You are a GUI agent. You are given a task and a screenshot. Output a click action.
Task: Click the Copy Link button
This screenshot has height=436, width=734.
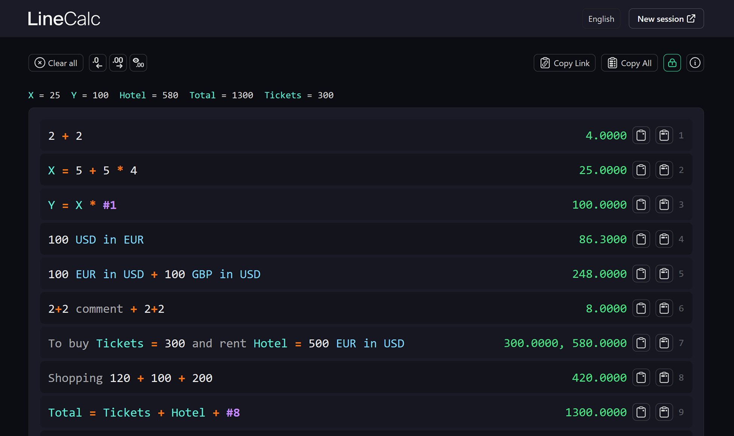pos(564,63)
